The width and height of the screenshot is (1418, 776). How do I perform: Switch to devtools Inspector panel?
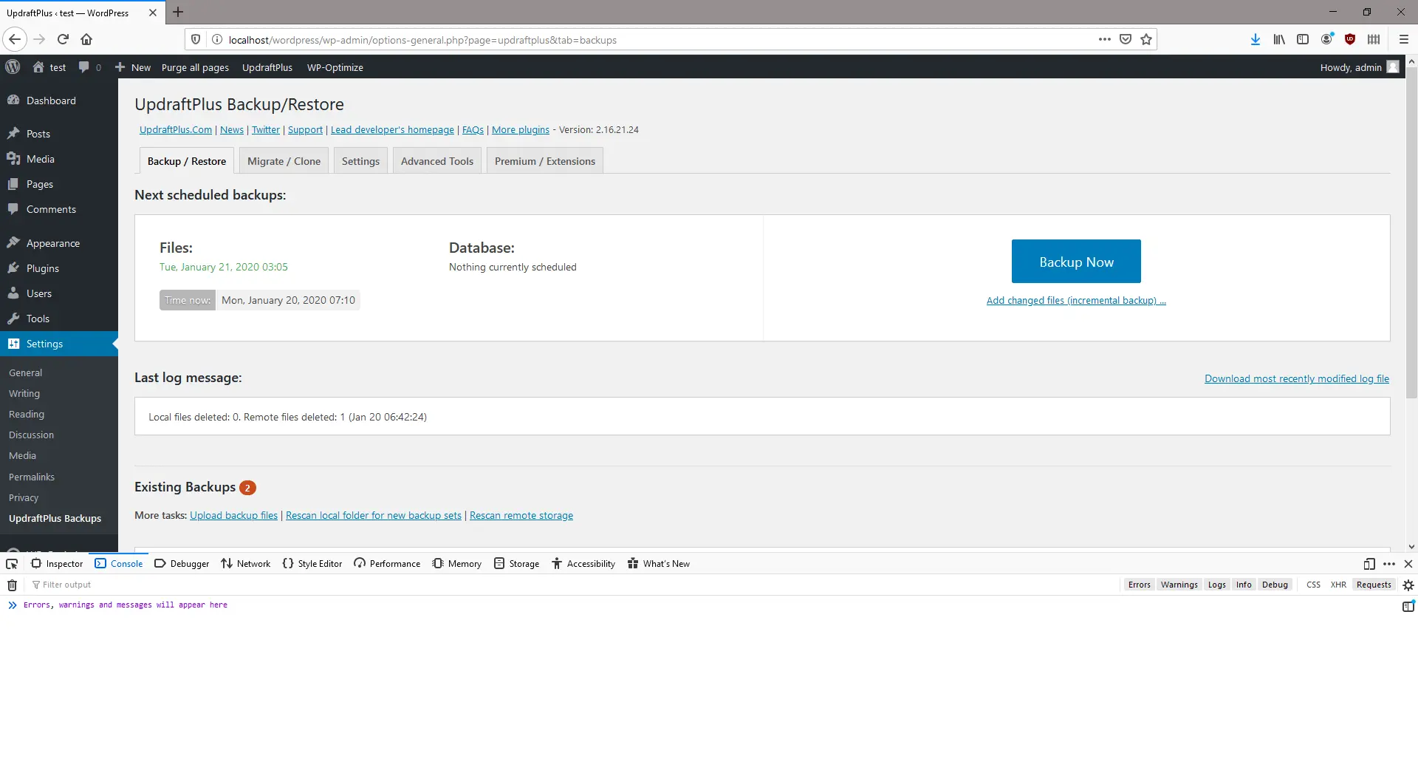click(x=57, y=564)
